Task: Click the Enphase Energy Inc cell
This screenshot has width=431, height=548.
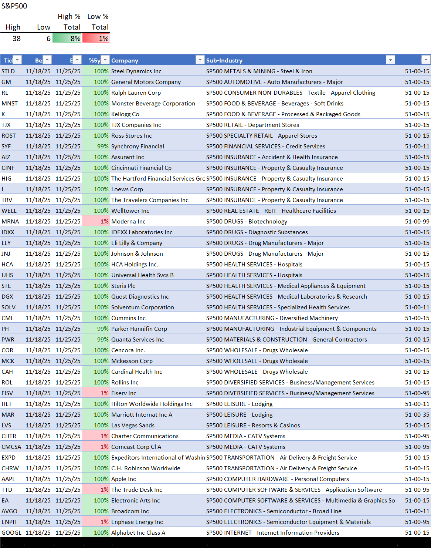Action: (x=137, y=522)
